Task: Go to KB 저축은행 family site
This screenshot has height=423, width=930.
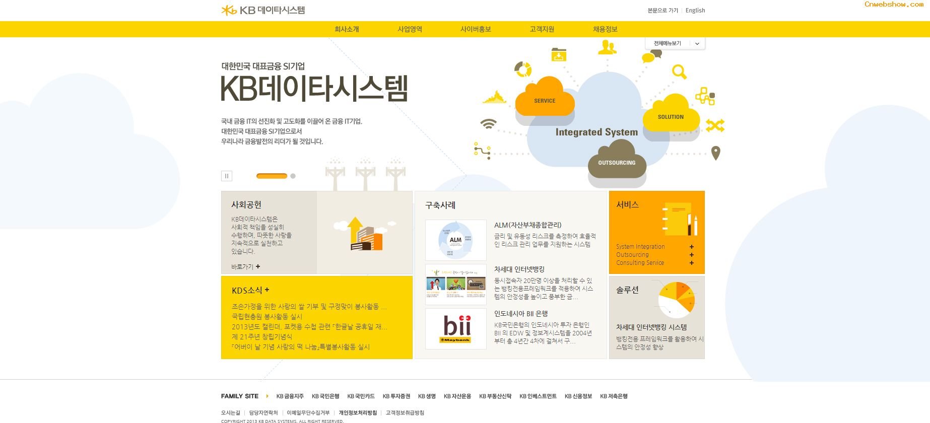Action: (614, 396)
